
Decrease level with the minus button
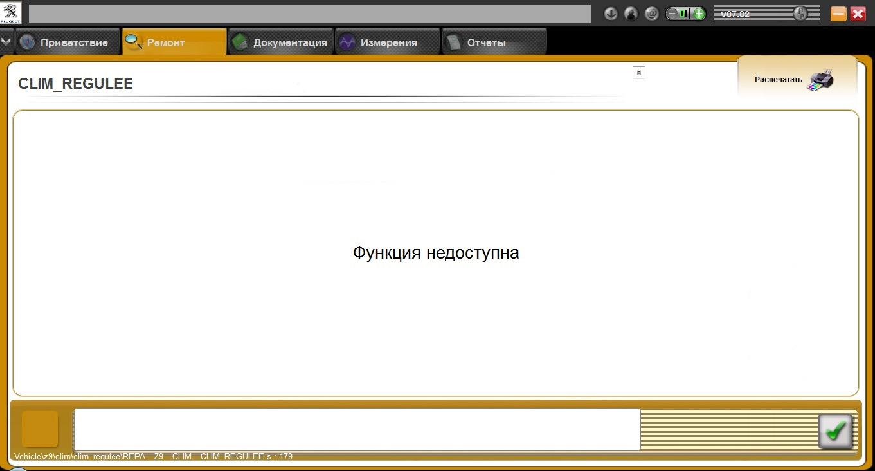click(x=672, y=14)
